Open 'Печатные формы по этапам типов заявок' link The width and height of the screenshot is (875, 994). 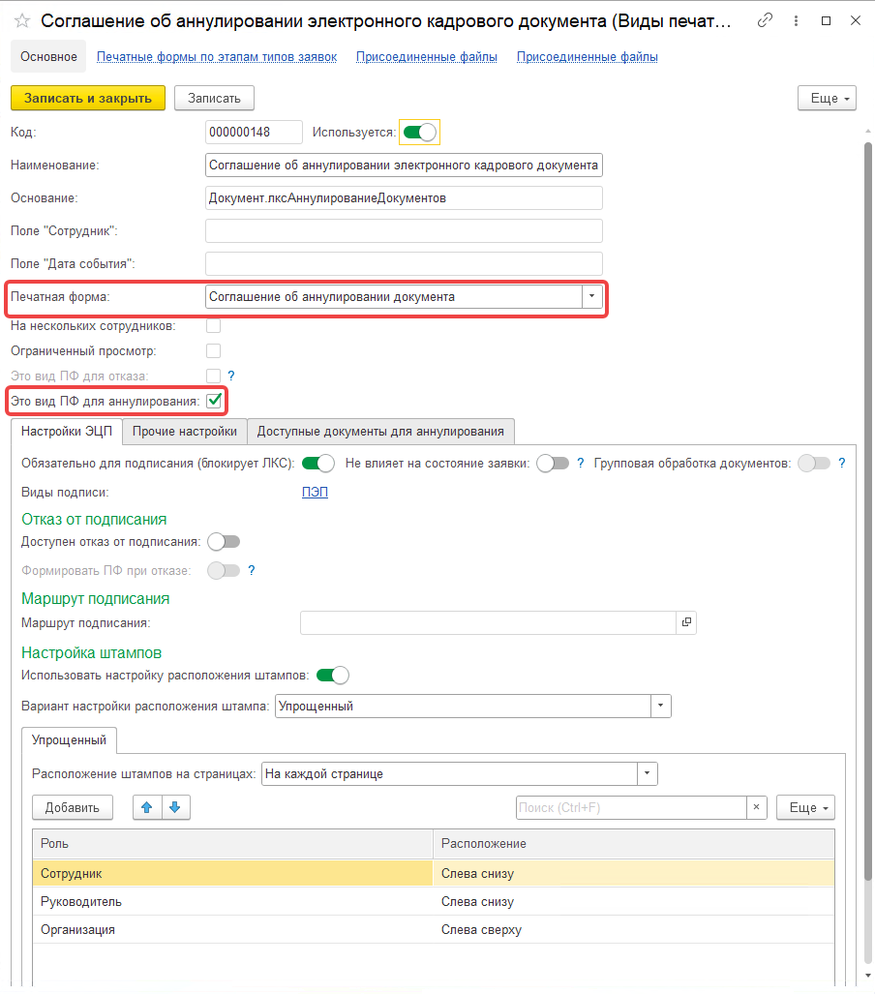click(x=217, y=57)
